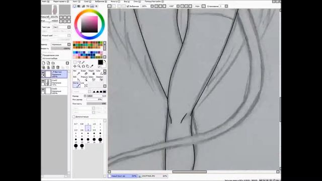Open the zoom percentage field
The width and height of the screenshot is (322, 181).
coord(145,7)
